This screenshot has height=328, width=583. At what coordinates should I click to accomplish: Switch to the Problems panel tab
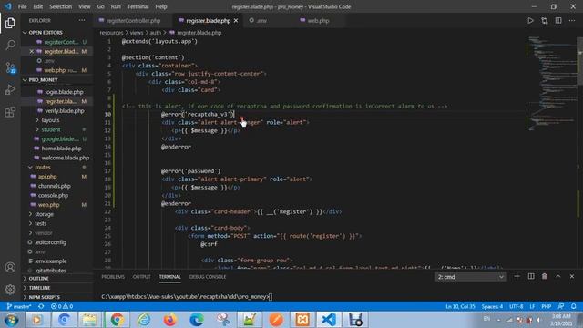tap(113, 277)
